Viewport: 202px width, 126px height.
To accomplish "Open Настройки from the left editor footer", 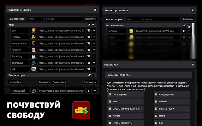I will [15, 82].
